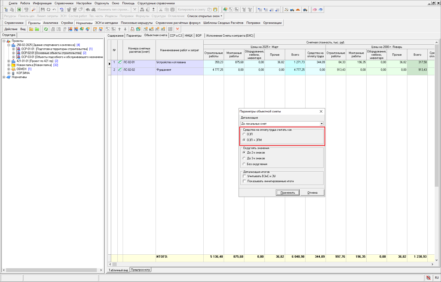Choose rounding До 3-х знаков
Viewport: 441px width, 282px height.
244,158
